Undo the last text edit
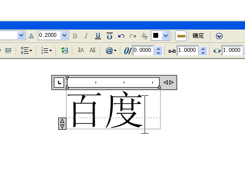Image resolution: width=245 pixels, height=181 pixels. (x=121, y=36)
